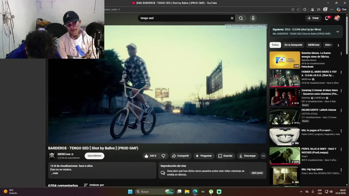Screen dimensions: 349x196
Task: Add page to favorites star icon
Action: [x=298, y=10]
